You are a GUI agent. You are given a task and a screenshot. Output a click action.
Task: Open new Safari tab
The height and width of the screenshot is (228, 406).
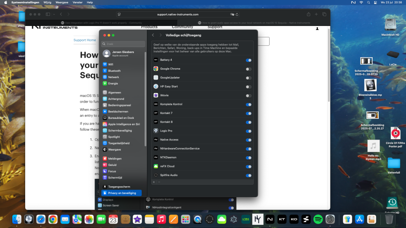pos(316,14)
